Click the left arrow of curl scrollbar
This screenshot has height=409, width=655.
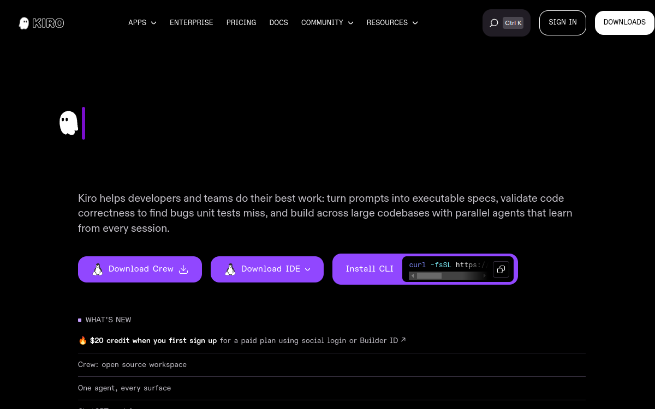[412, 276]
